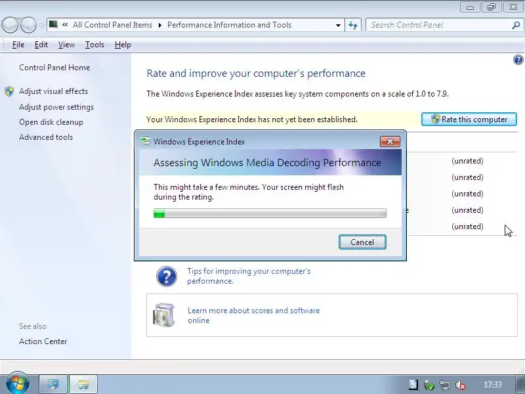
Task: Restore down the Control Panel window
Action: coord(491,7)
